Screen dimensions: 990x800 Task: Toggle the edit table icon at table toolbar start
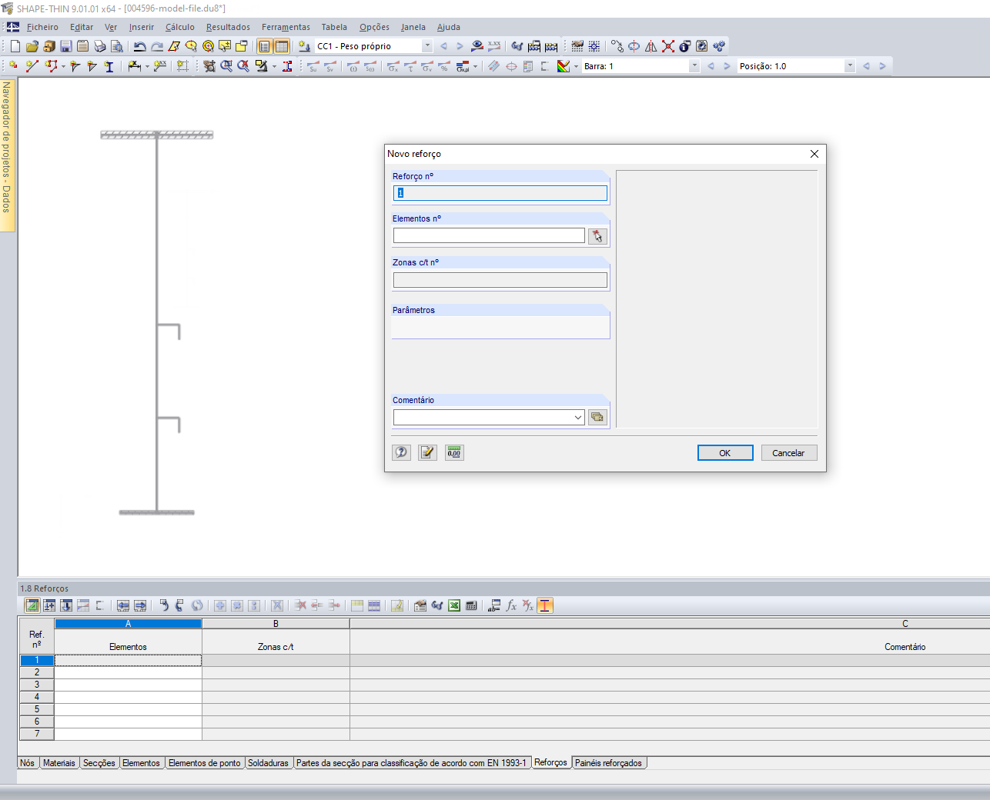[x=32, y=605]
